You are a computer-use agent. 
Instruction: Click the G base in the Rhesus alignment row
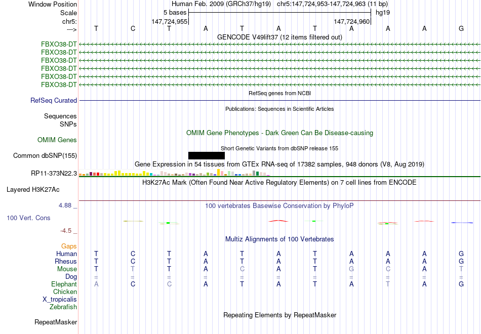click(x=461, y=261)
